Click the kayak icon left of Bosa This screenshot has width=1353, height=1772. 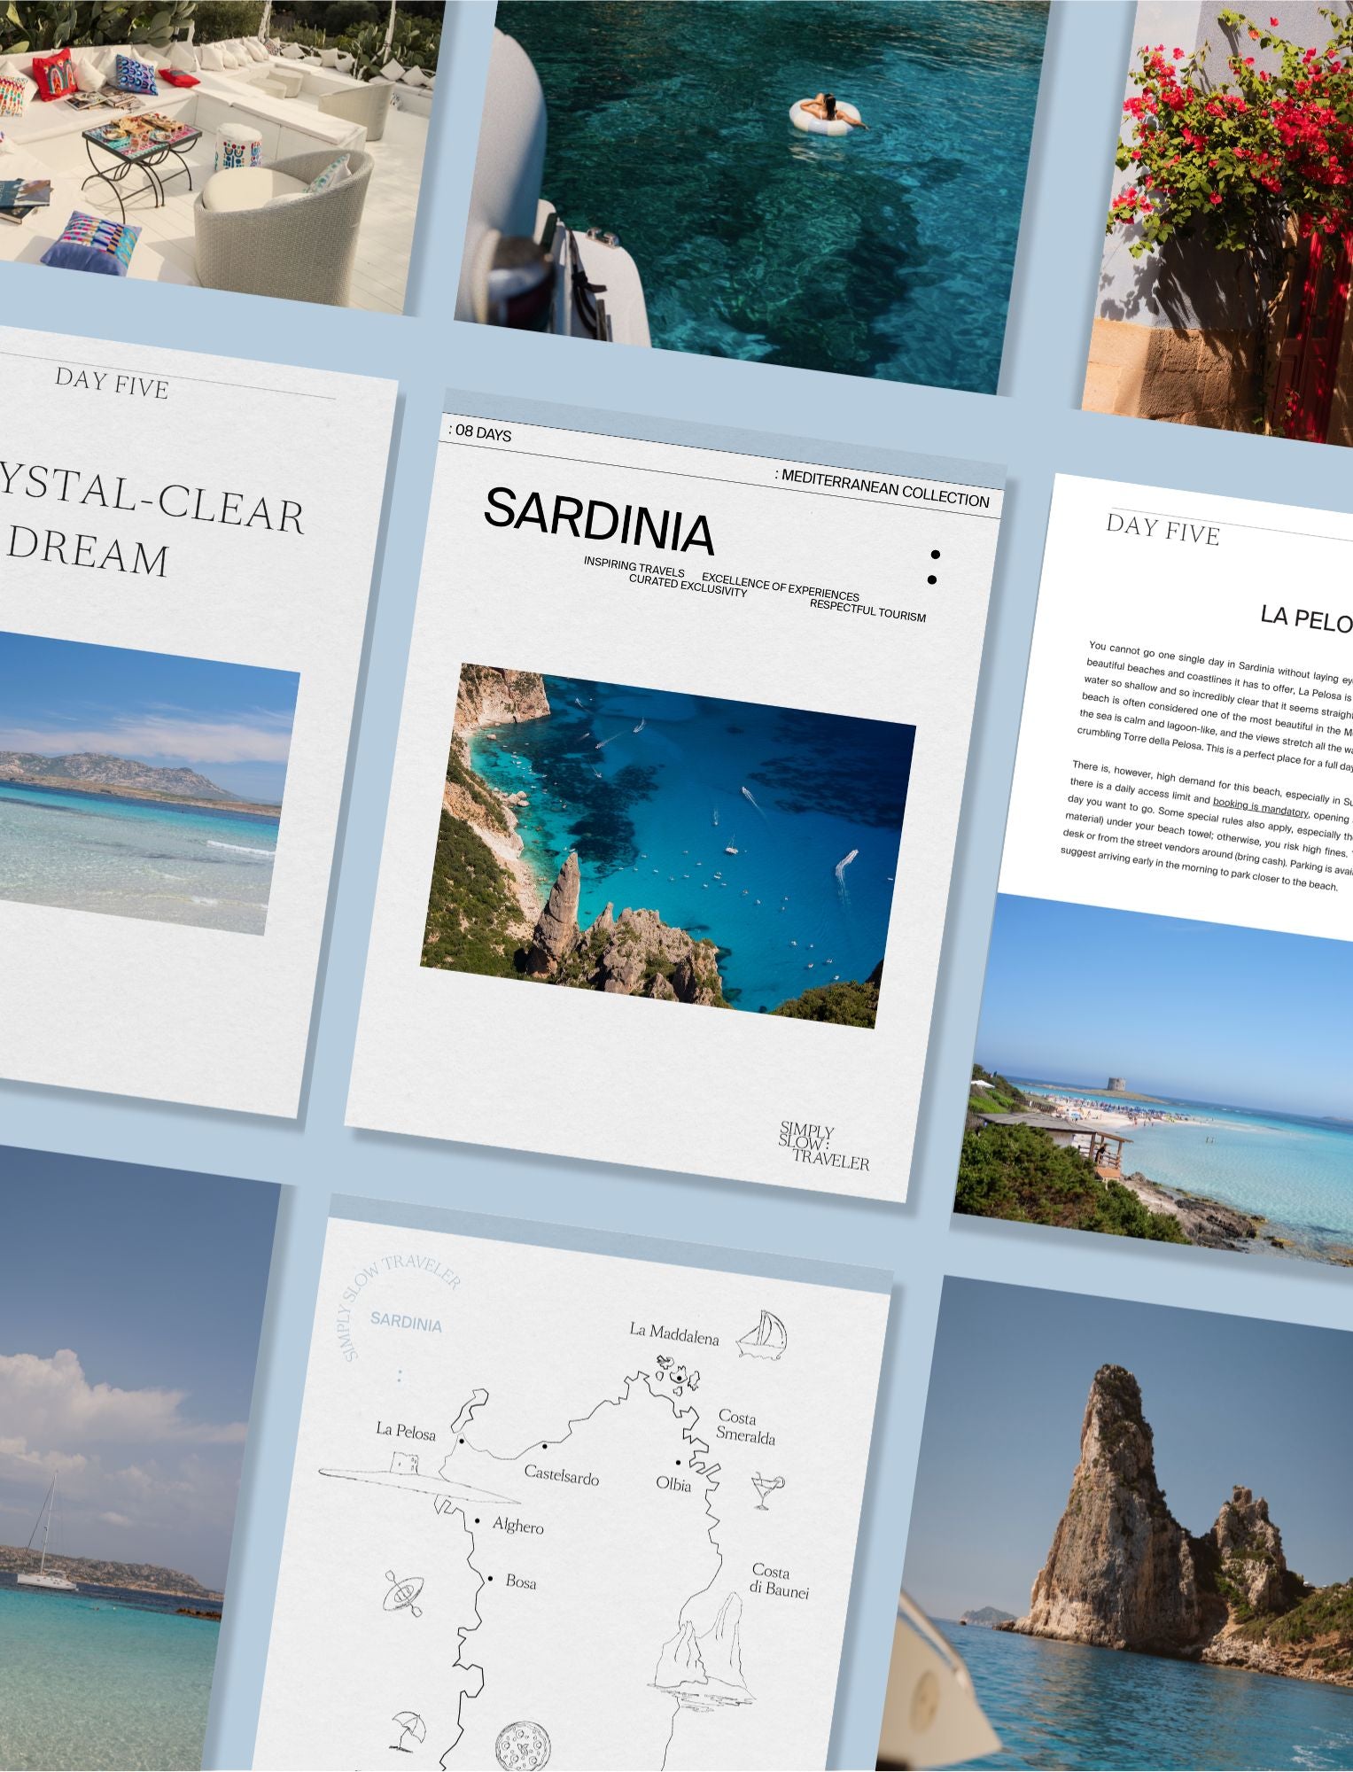coord(403,1591)
